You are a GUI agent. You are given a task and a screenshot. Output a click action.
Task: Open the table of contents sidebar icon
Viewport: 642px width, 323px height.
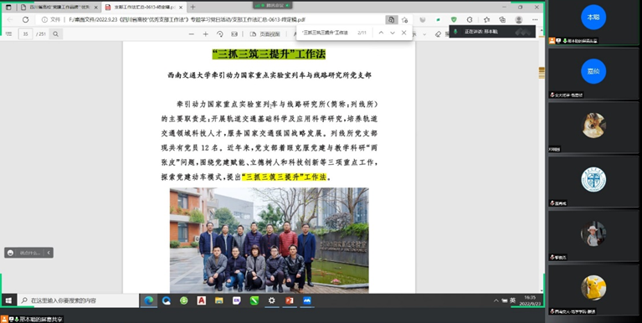(x=8, y=34)
